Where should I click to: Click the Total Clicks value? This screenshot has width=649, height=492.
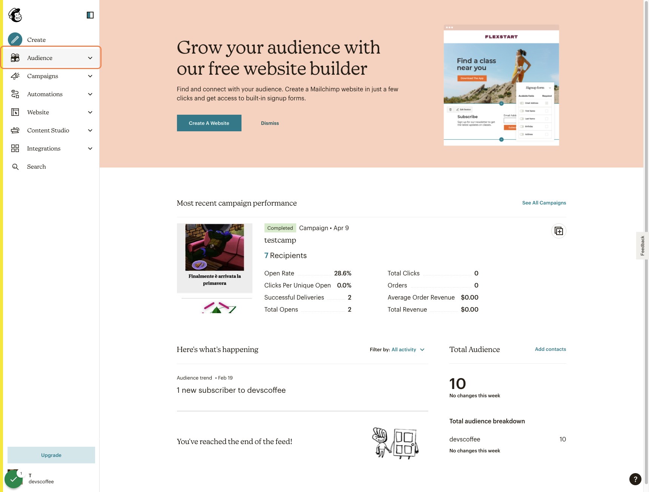pyautogui.click(x=476, y=273)
